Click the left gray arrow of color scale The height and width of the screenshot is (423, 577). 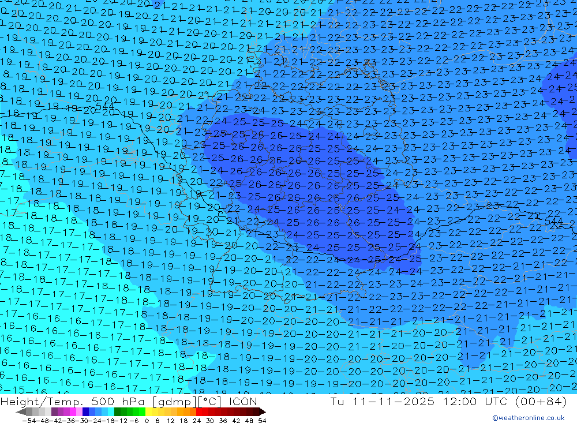21,411
